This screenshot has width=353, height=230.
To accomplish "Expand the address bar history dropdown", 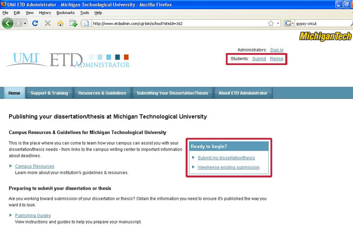I will coord(278,23).
